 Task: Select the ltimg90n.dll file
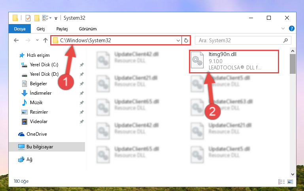[234, 61]
